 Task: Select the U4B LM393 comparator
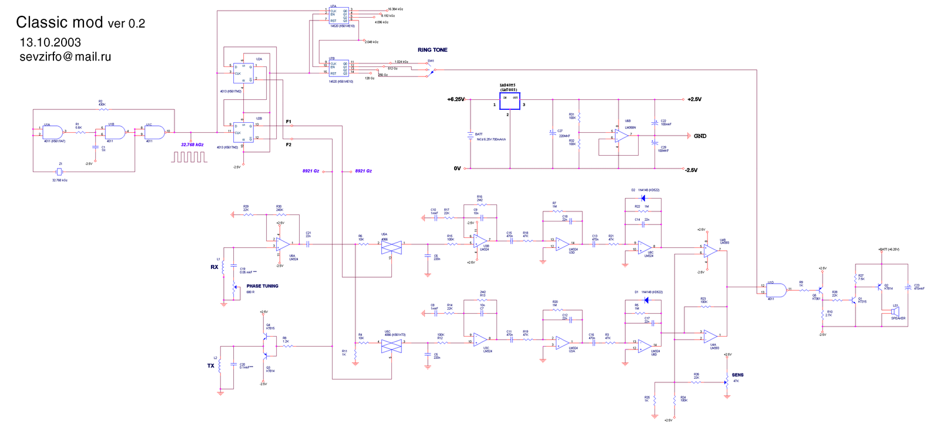pyautogui.click(x=711, y=250)
